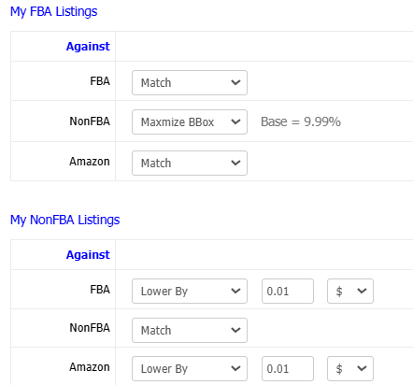Click the Base = 9.99% text
The image size is (413, 385).
(301, 121)
